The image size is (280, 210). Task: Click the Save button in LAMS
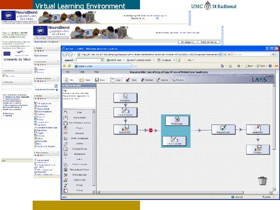coord(100,80)
